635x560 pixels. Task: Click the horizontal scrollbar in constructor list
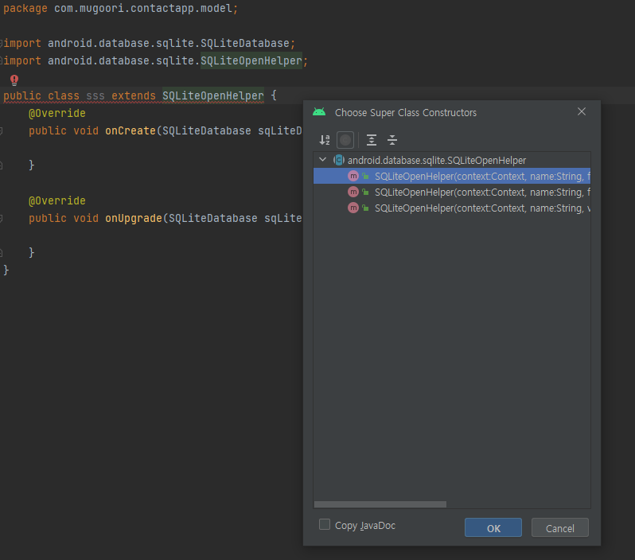[380, 504]
